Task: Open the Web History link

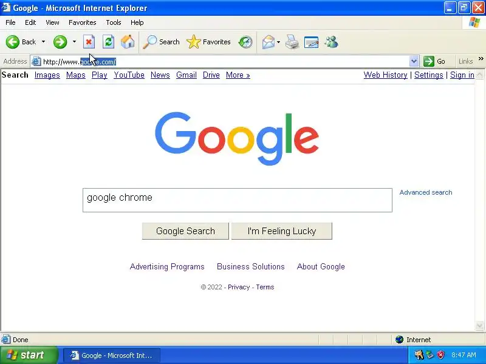Action: tap(385, 75)
